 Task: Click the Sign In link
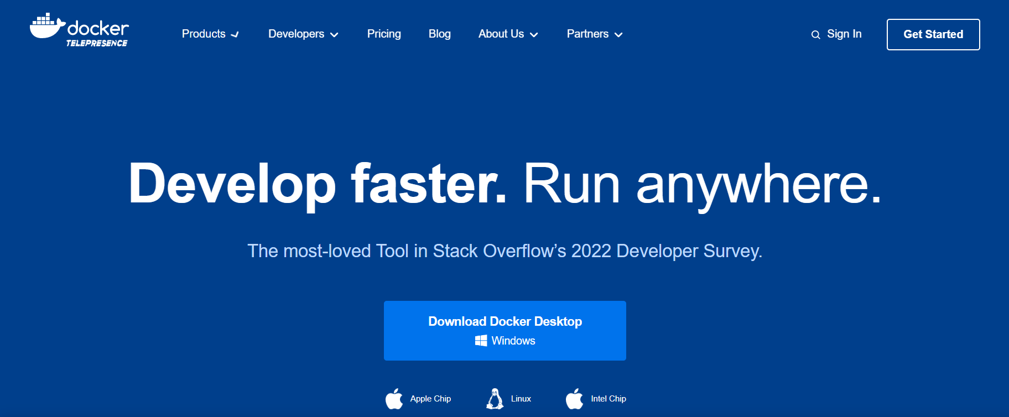(x=844, y=34)
